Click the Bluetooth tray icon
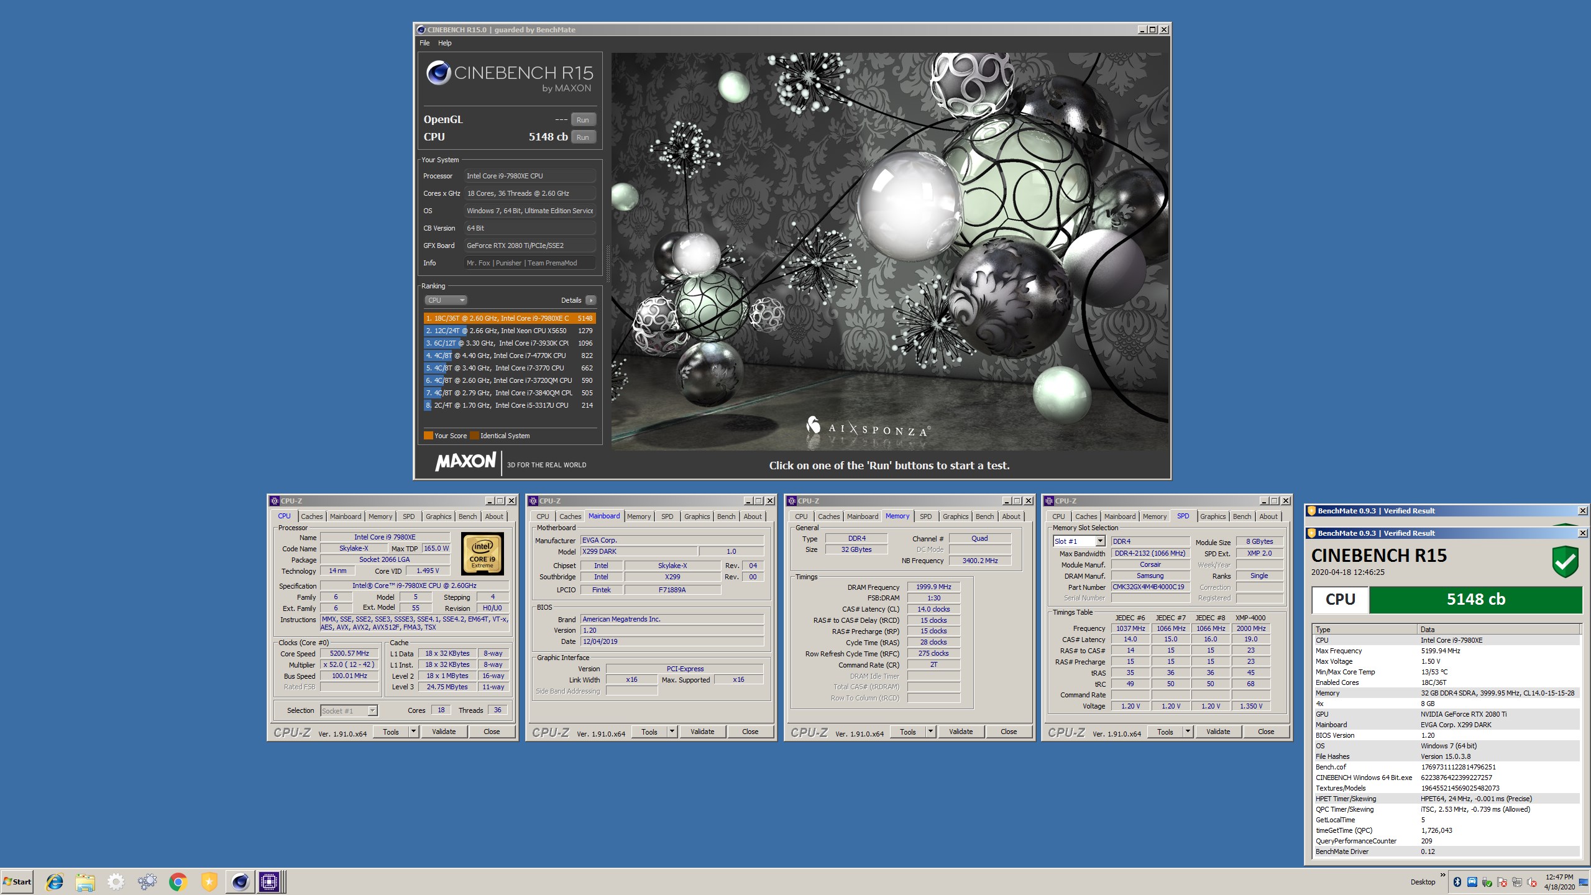Viewport: 1591px width, 895px height. click(x=1457, y=882)
